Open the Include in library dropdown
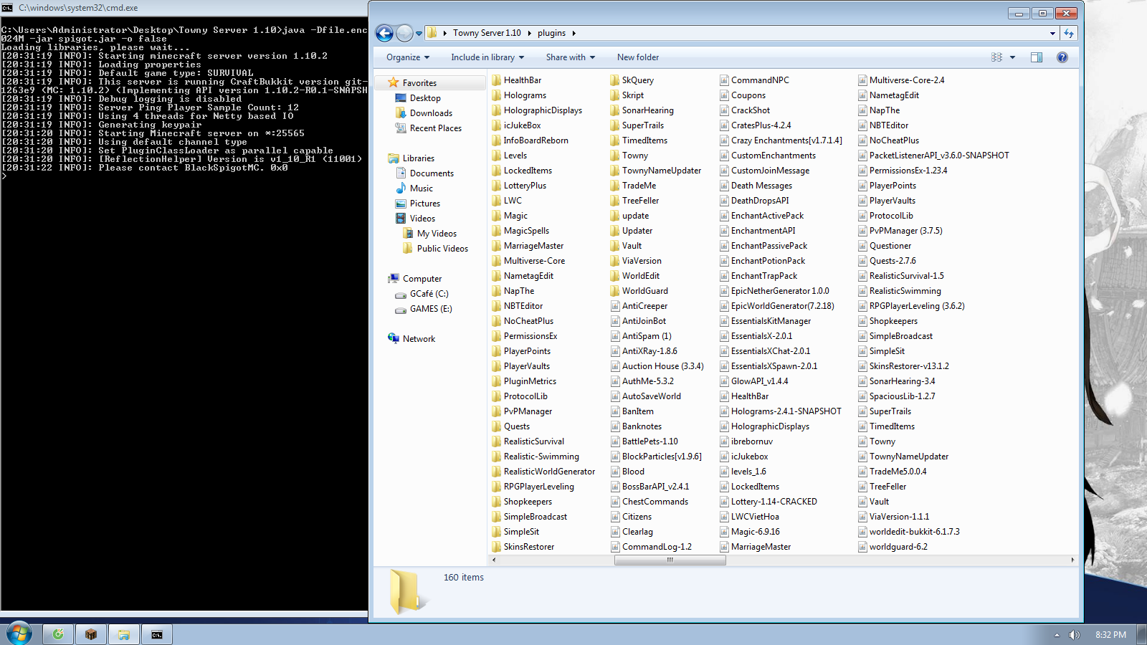The height and width of the screenshot is (645, 1147). coord(487,57)
